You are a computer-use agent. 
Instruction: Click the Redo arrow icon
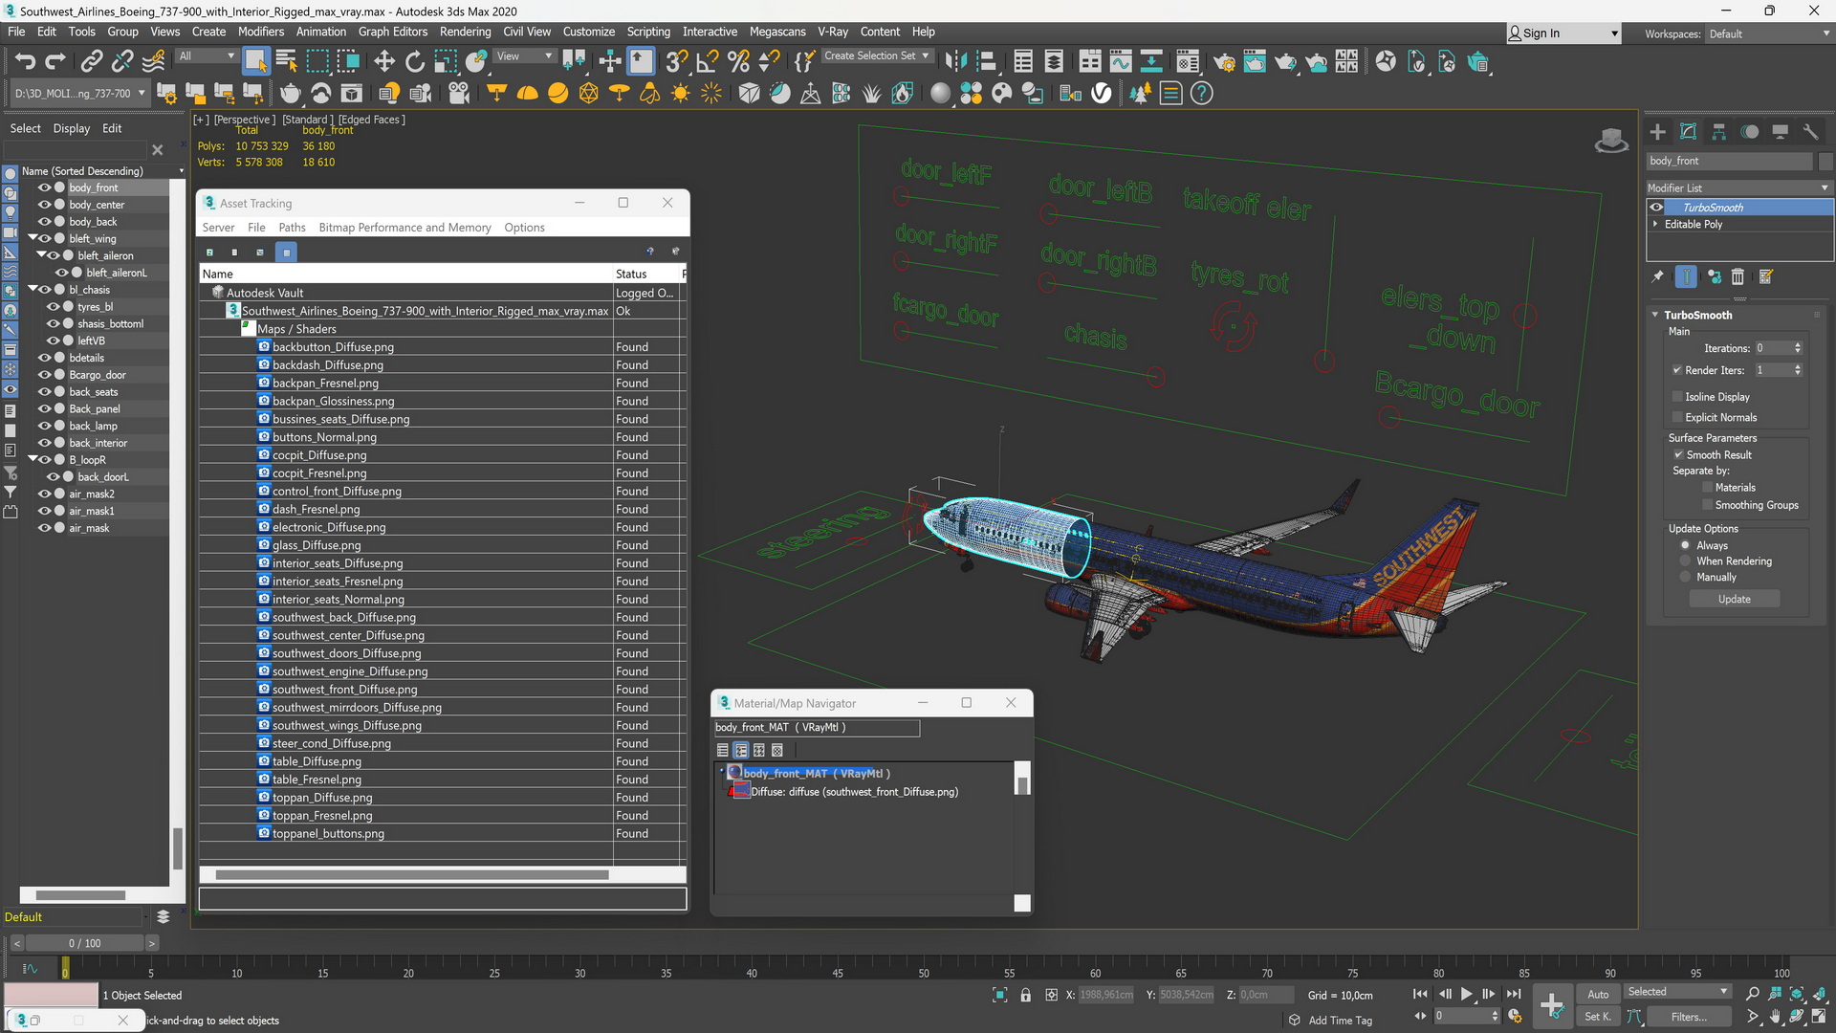55,62
